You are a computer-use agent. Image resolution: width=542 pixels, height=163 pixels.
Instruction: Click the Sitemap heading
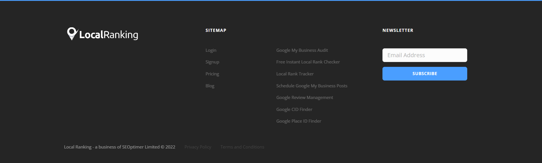pyautogui.click(x=216, y=30)
